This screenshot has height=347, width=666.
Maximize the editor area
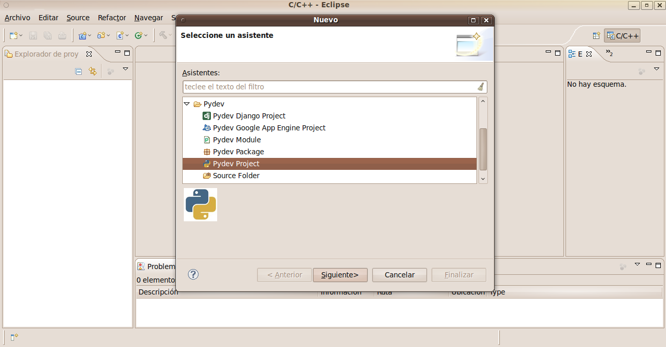click(x=557, y=52)
